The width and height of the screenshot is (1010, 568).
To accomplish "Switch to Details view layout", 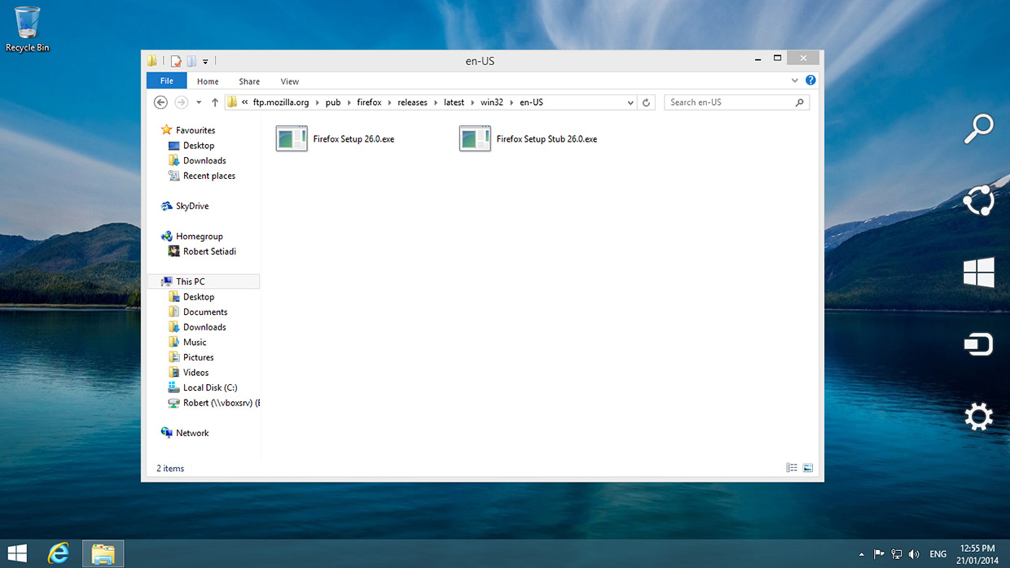I will click(x=791, y=468).
